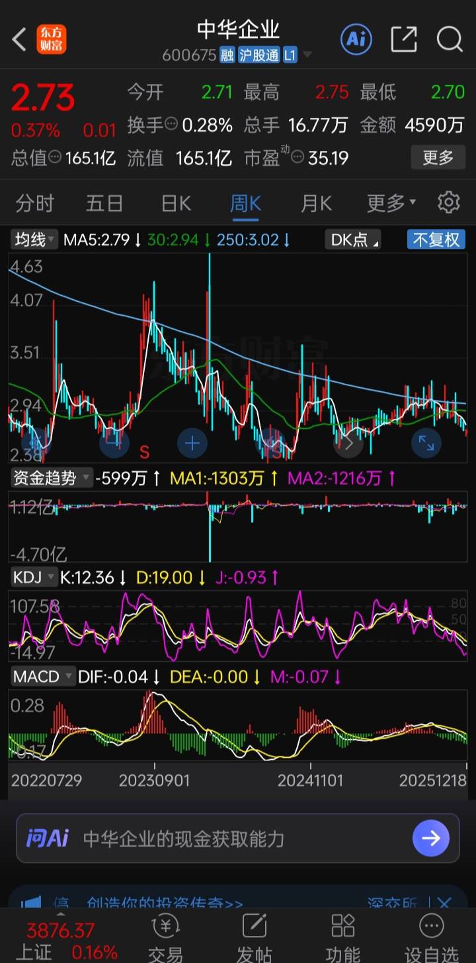
Task: Tap the J:-0.93 value
Action: [241, 577]
